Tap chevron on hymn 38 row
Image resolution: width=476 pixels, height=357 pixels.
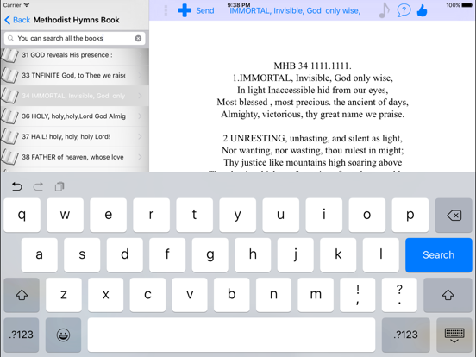(140, 157)
